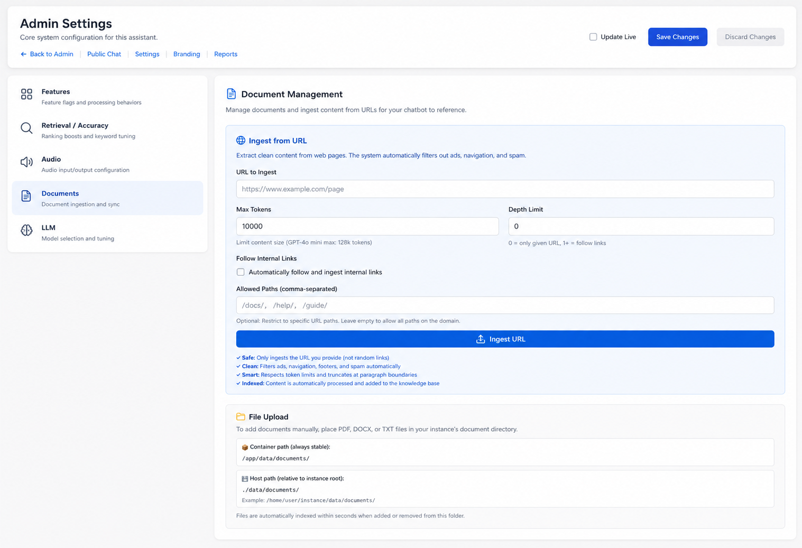The width and height of the screenshot is (802, 548).
Task: Click the Follow Internal Links label
Action: tap(266, 258)
